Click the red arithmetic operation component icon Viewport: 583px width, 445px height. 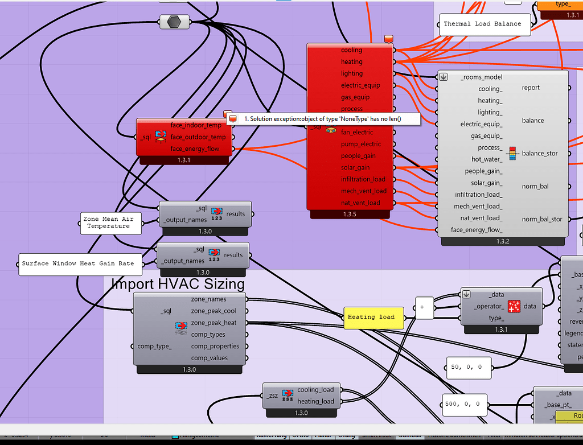[514, 306]
